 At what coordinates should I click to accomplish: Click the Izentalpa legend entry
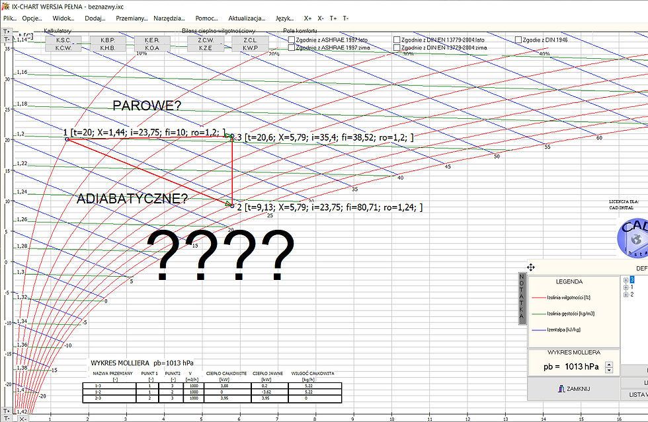[557, 330]
